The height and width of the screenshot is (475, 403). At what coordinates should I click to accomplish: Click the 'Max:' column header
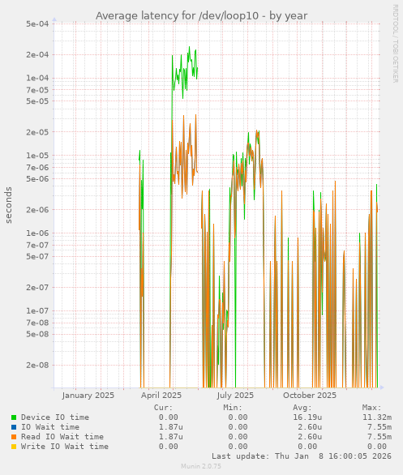click(372, 408)
